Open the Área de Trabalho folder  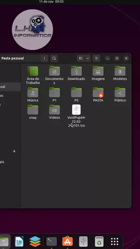point(33,75)
